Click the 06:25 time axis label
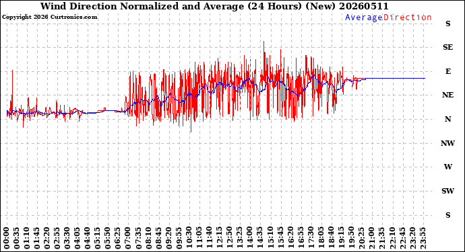The image size is (465, 252). coord(118,238)
